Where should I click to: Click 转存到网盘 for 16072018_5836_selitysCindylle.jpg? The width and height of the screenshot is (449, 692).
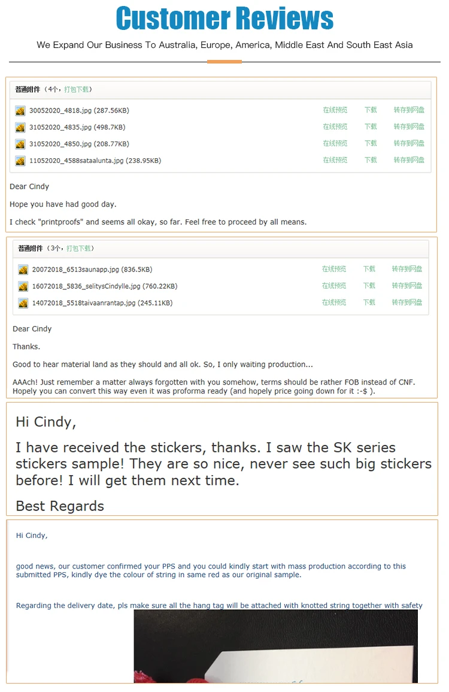(x=407, y=286)
